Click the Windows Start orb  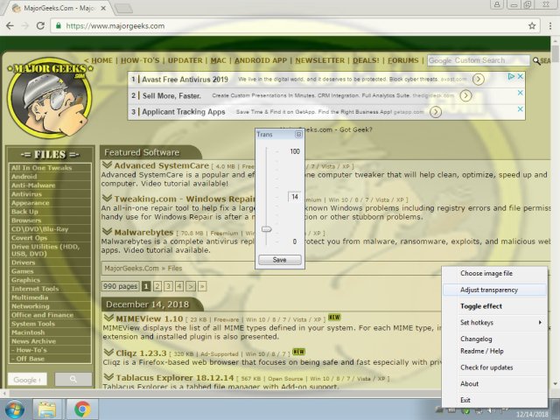[x=15, y=409]
